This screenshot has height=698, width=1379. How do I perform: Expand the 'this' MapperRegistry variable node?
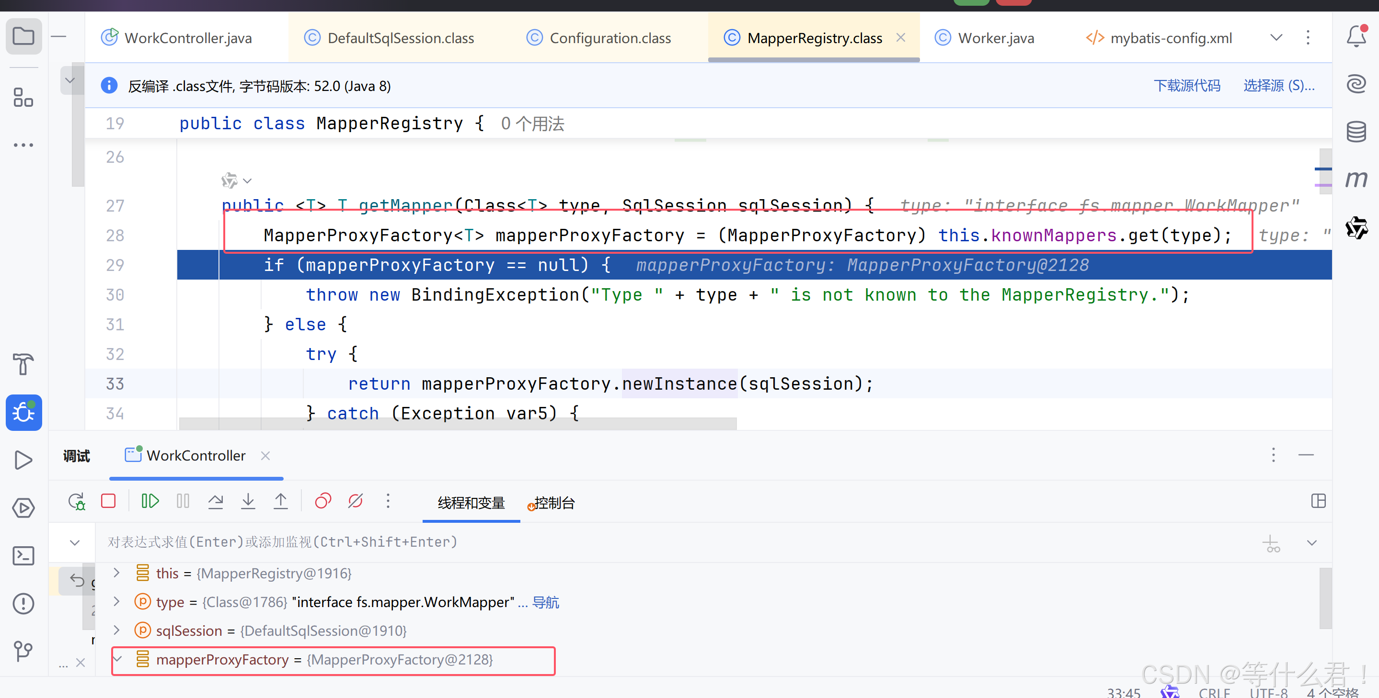117,573
